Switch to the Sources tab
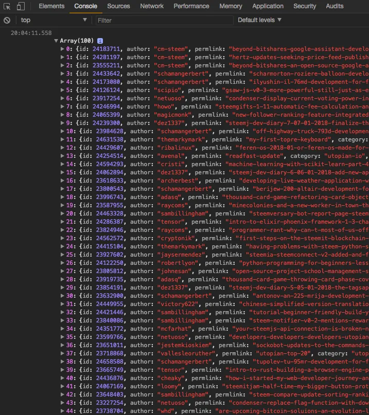Viewport: 369px width, 415px height. pyautogui.click(x=118, y=6)
